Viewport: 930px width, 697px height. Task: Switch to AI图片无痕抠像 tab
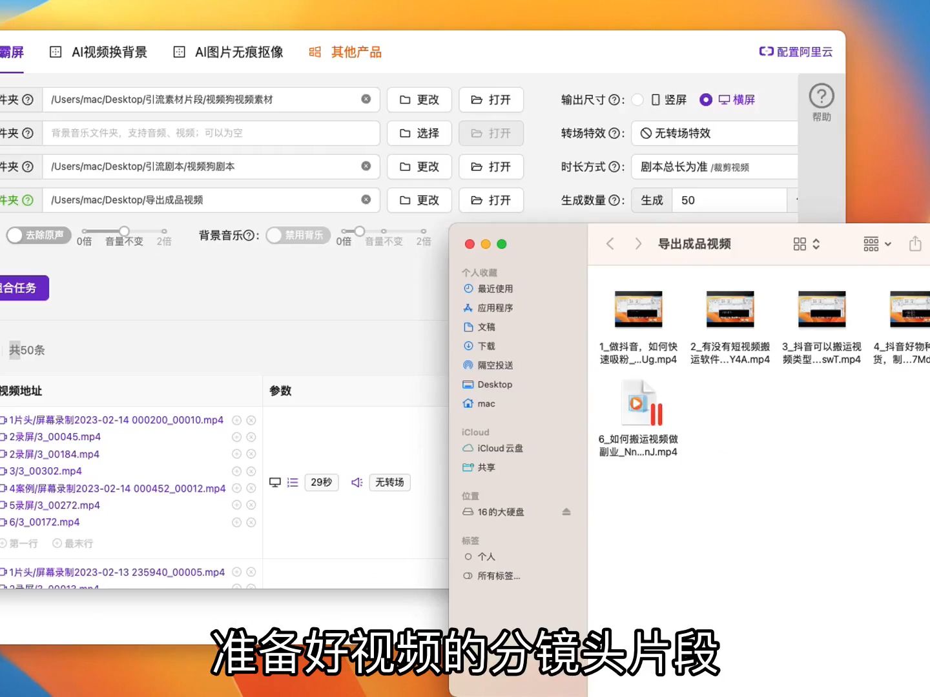click(228, 52)
